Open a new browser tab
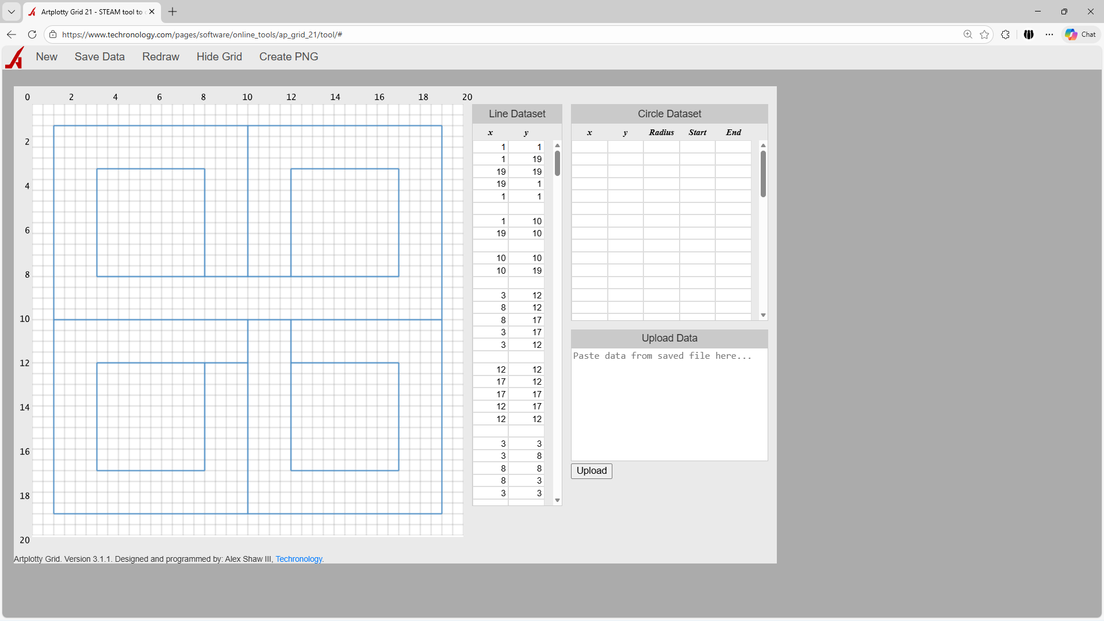1104x621 pixels. coord(172,11)
